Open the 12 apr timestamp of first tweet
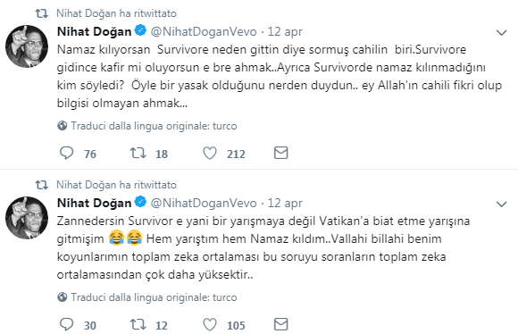This screenshot has width=518, height=334. point(285,31)
